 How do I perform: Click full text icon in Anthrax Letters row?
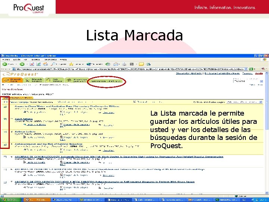pyautogui.click(x=25, y=137)
